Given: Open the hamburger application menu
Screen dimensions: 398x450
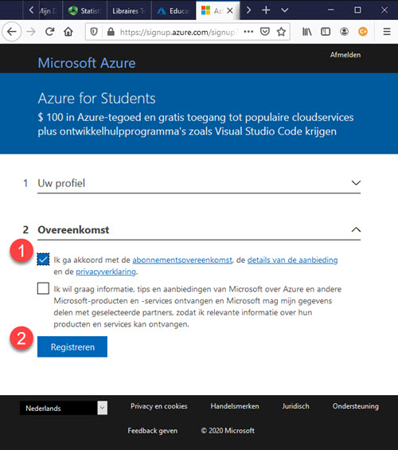Looking at the screenshot, I should [x=387, y=32].
